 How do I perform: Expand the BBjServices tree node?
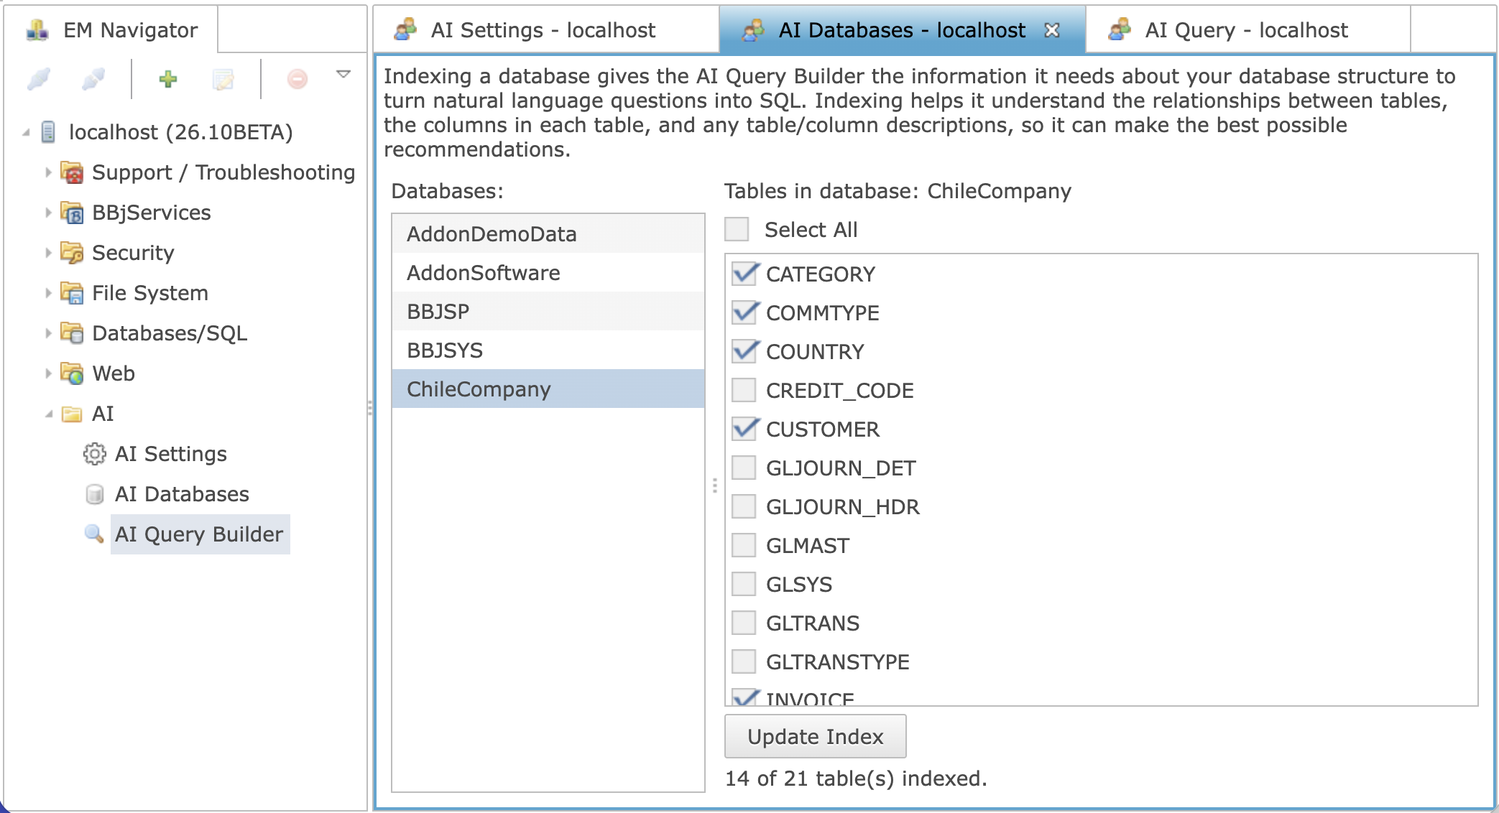pyautogui.click(x=48, y=213)
